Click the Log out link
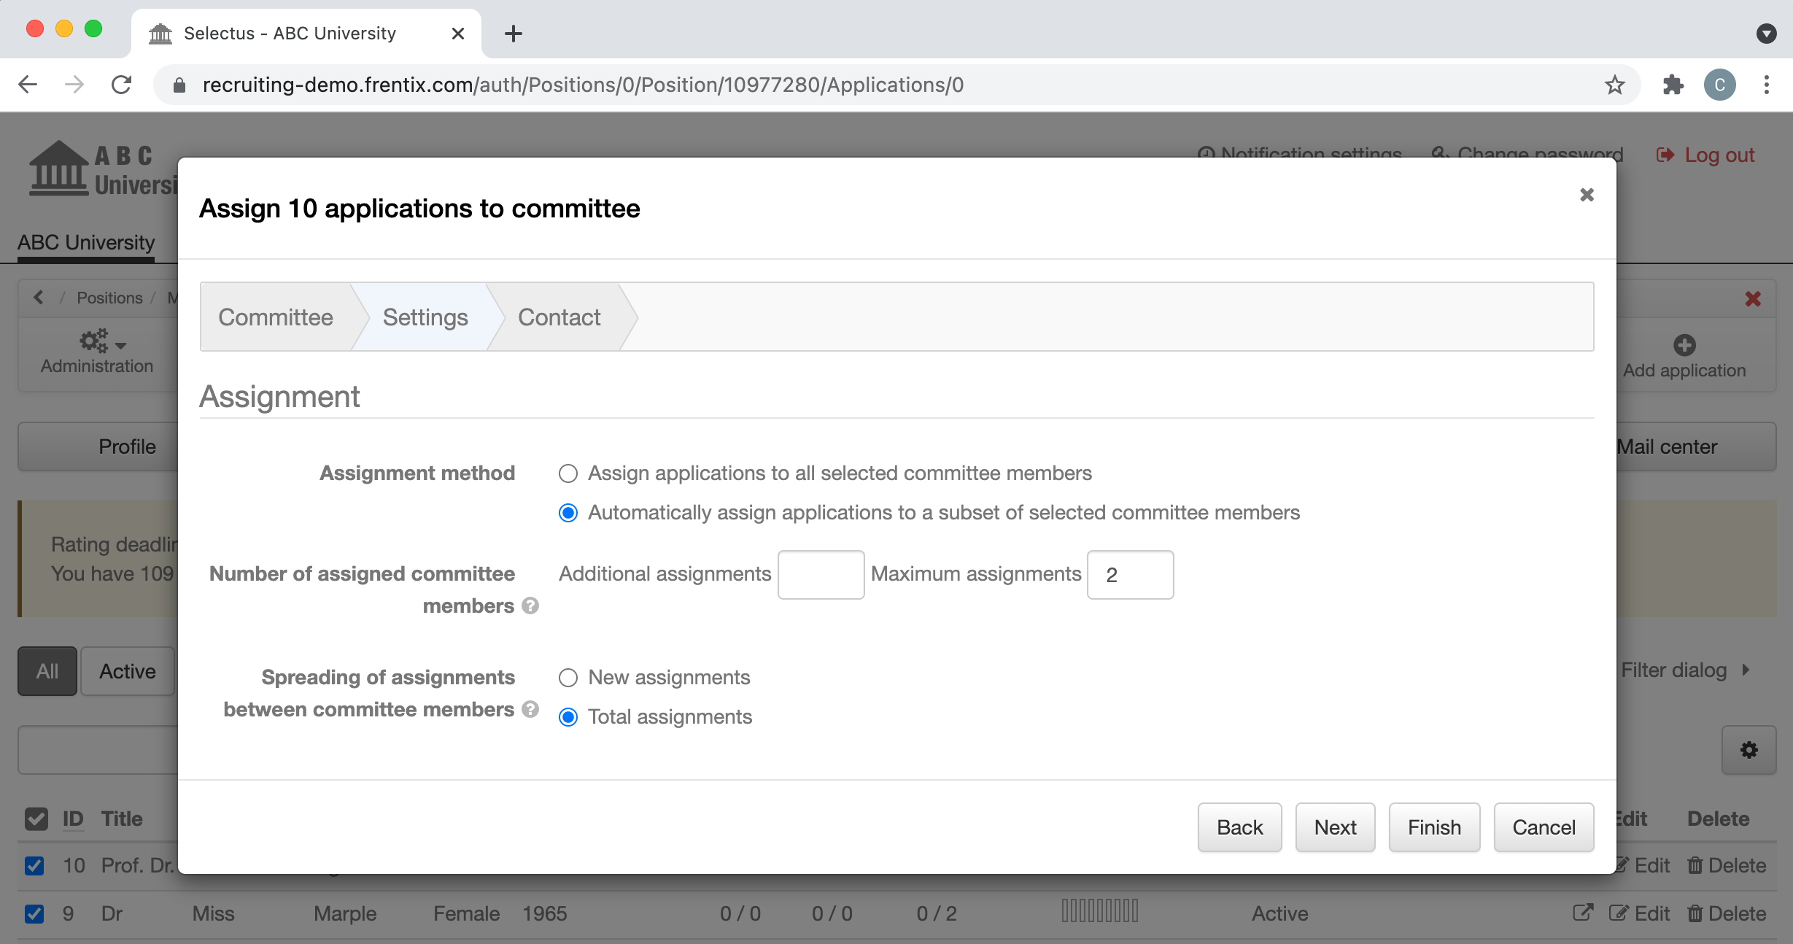The width and height of the screenshot is (1793, 944). tap(1705, 155)
